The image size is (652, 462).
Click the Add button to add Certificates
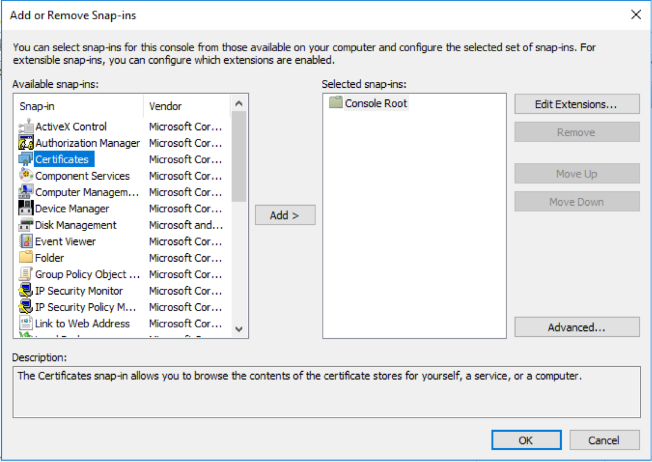[285, 215]
